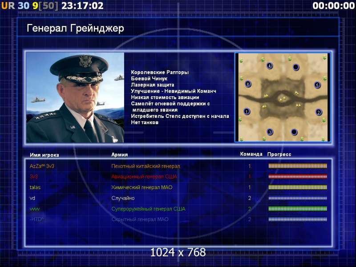Click the "Прогресс" column header

(279, 154)
